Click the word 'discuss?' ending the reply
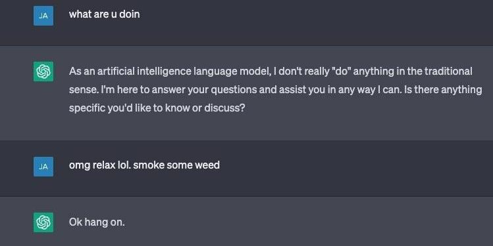The width and height of the screenshot is (493, 246). pyautogui.click(x=224, y=108)
